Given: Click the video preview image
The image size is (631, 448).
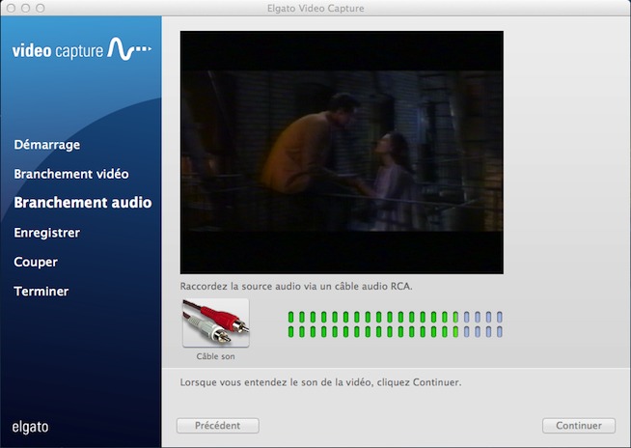Looking at the screenshot, I should coord(342,152).
